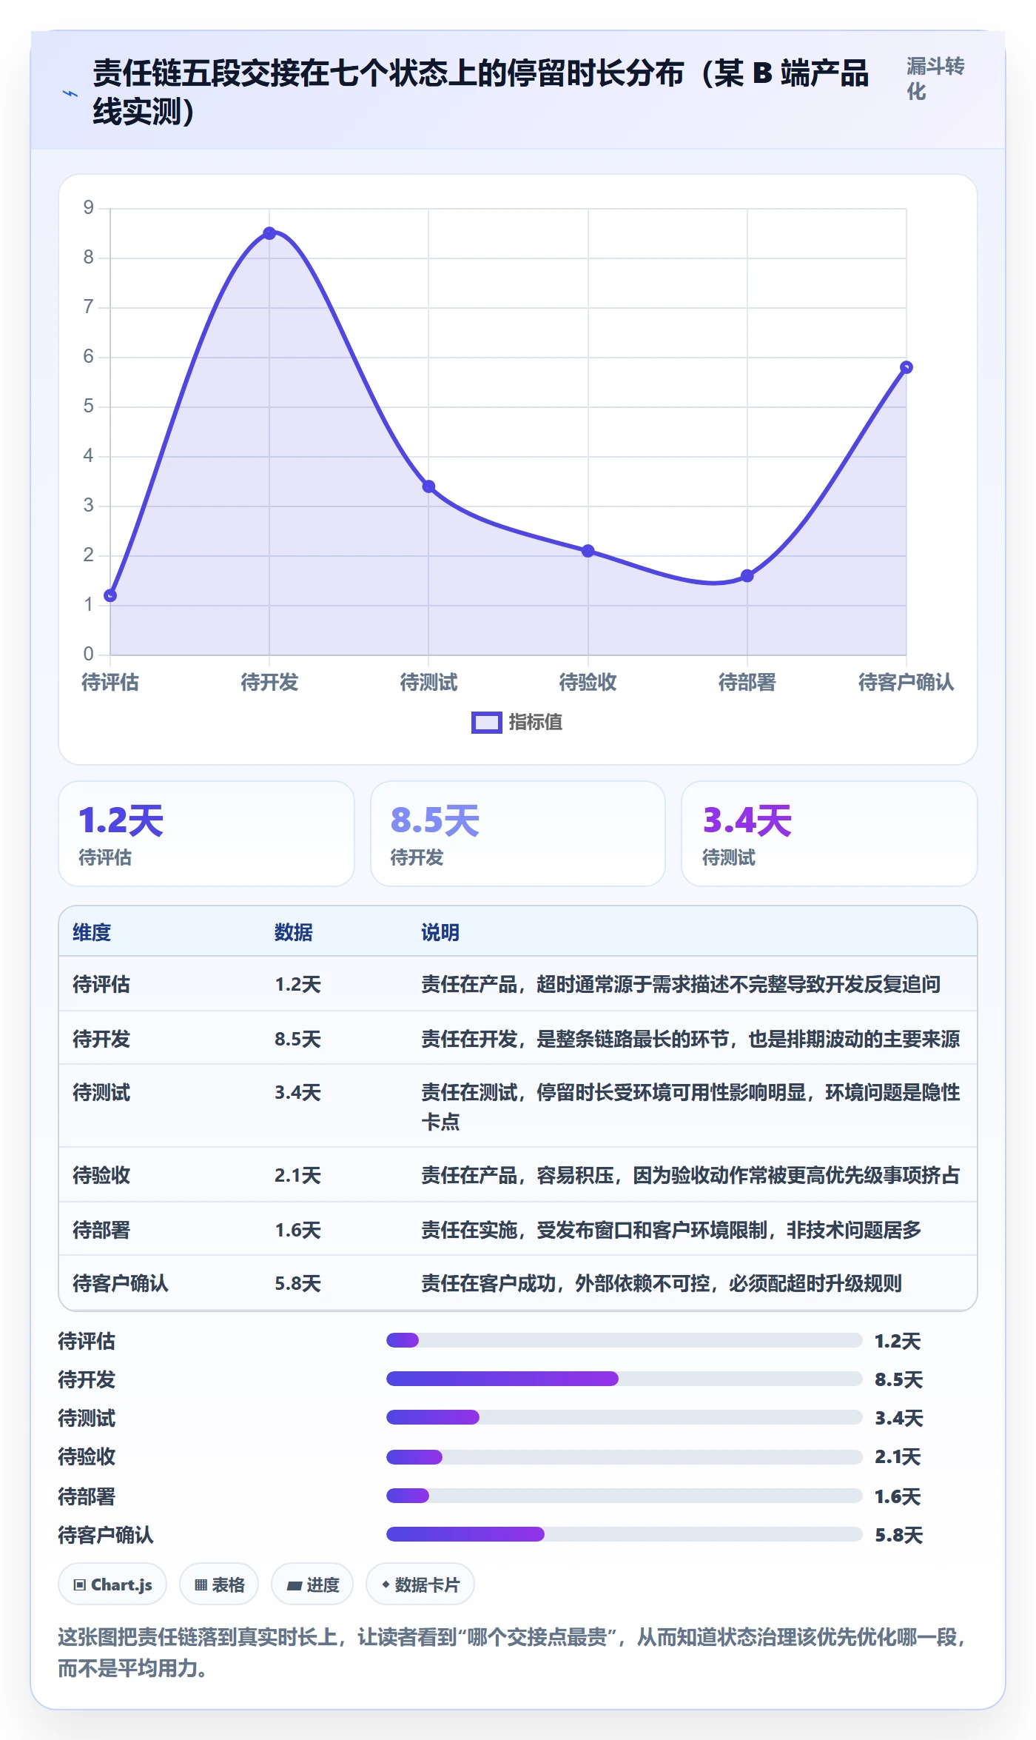Click the 表格 chip
This screenshot has width=1036, height=1740.
tap(219, 1585)
